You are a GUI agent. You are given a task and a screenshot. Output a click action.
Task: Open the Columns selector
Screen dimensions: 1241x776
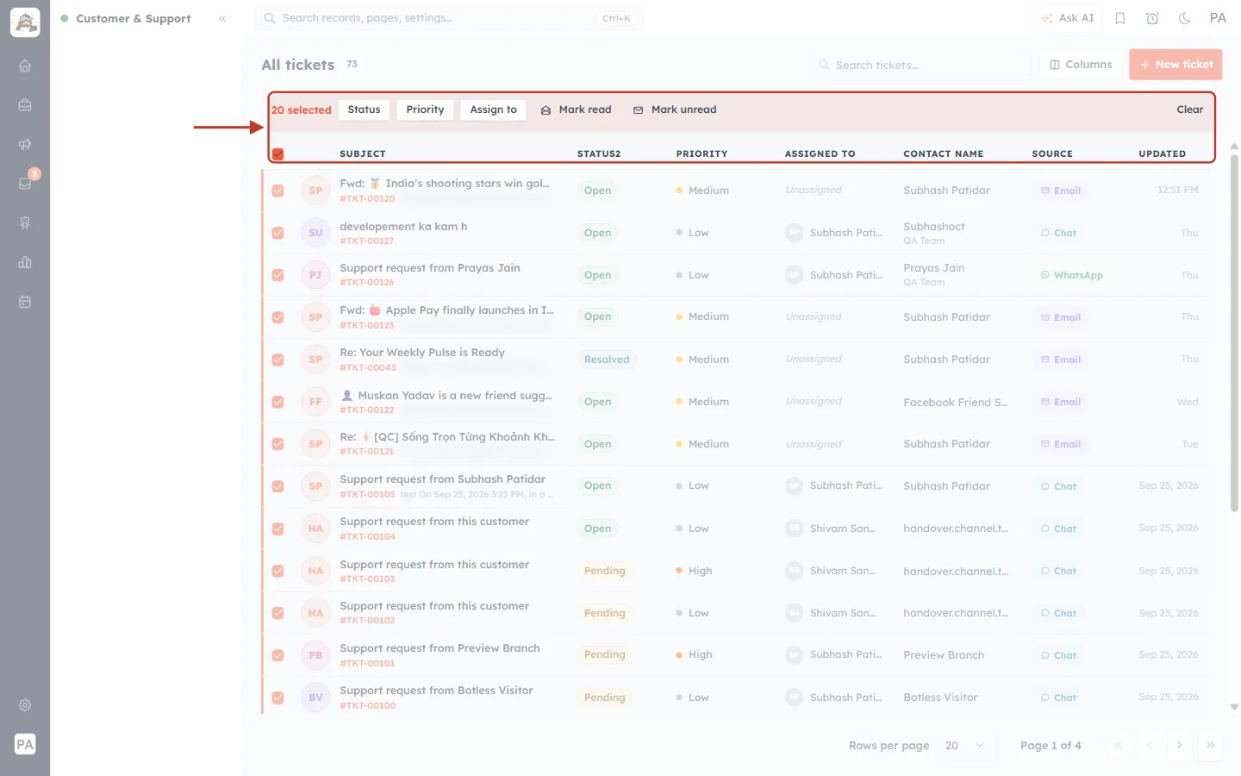coord(1081,65)
